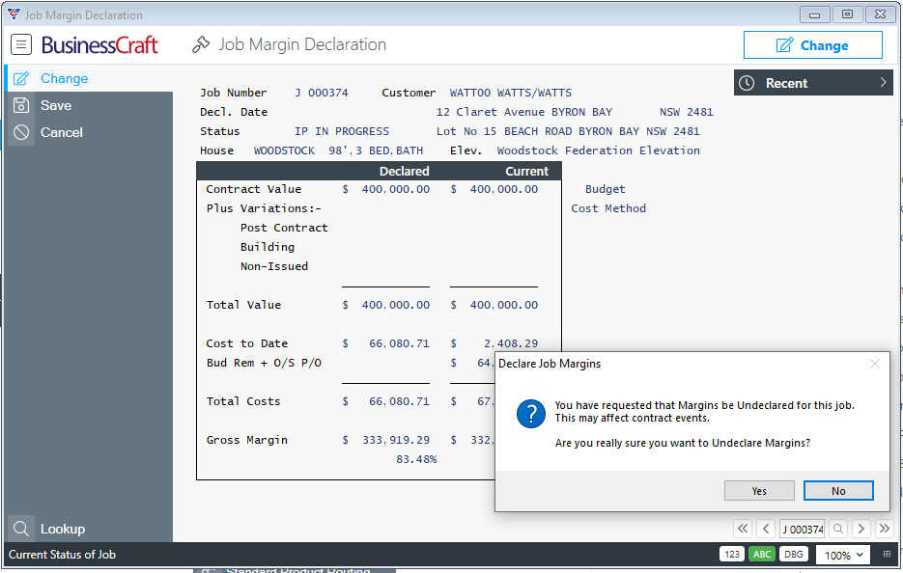Open the 100% zoom dropdown
Viewport: 903px width, 573px height.
tap(843, 555)
